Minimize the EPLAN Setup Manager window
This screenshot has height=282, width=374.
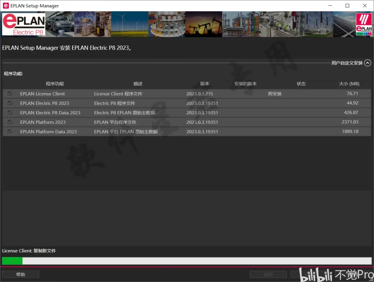pos(330,5)
